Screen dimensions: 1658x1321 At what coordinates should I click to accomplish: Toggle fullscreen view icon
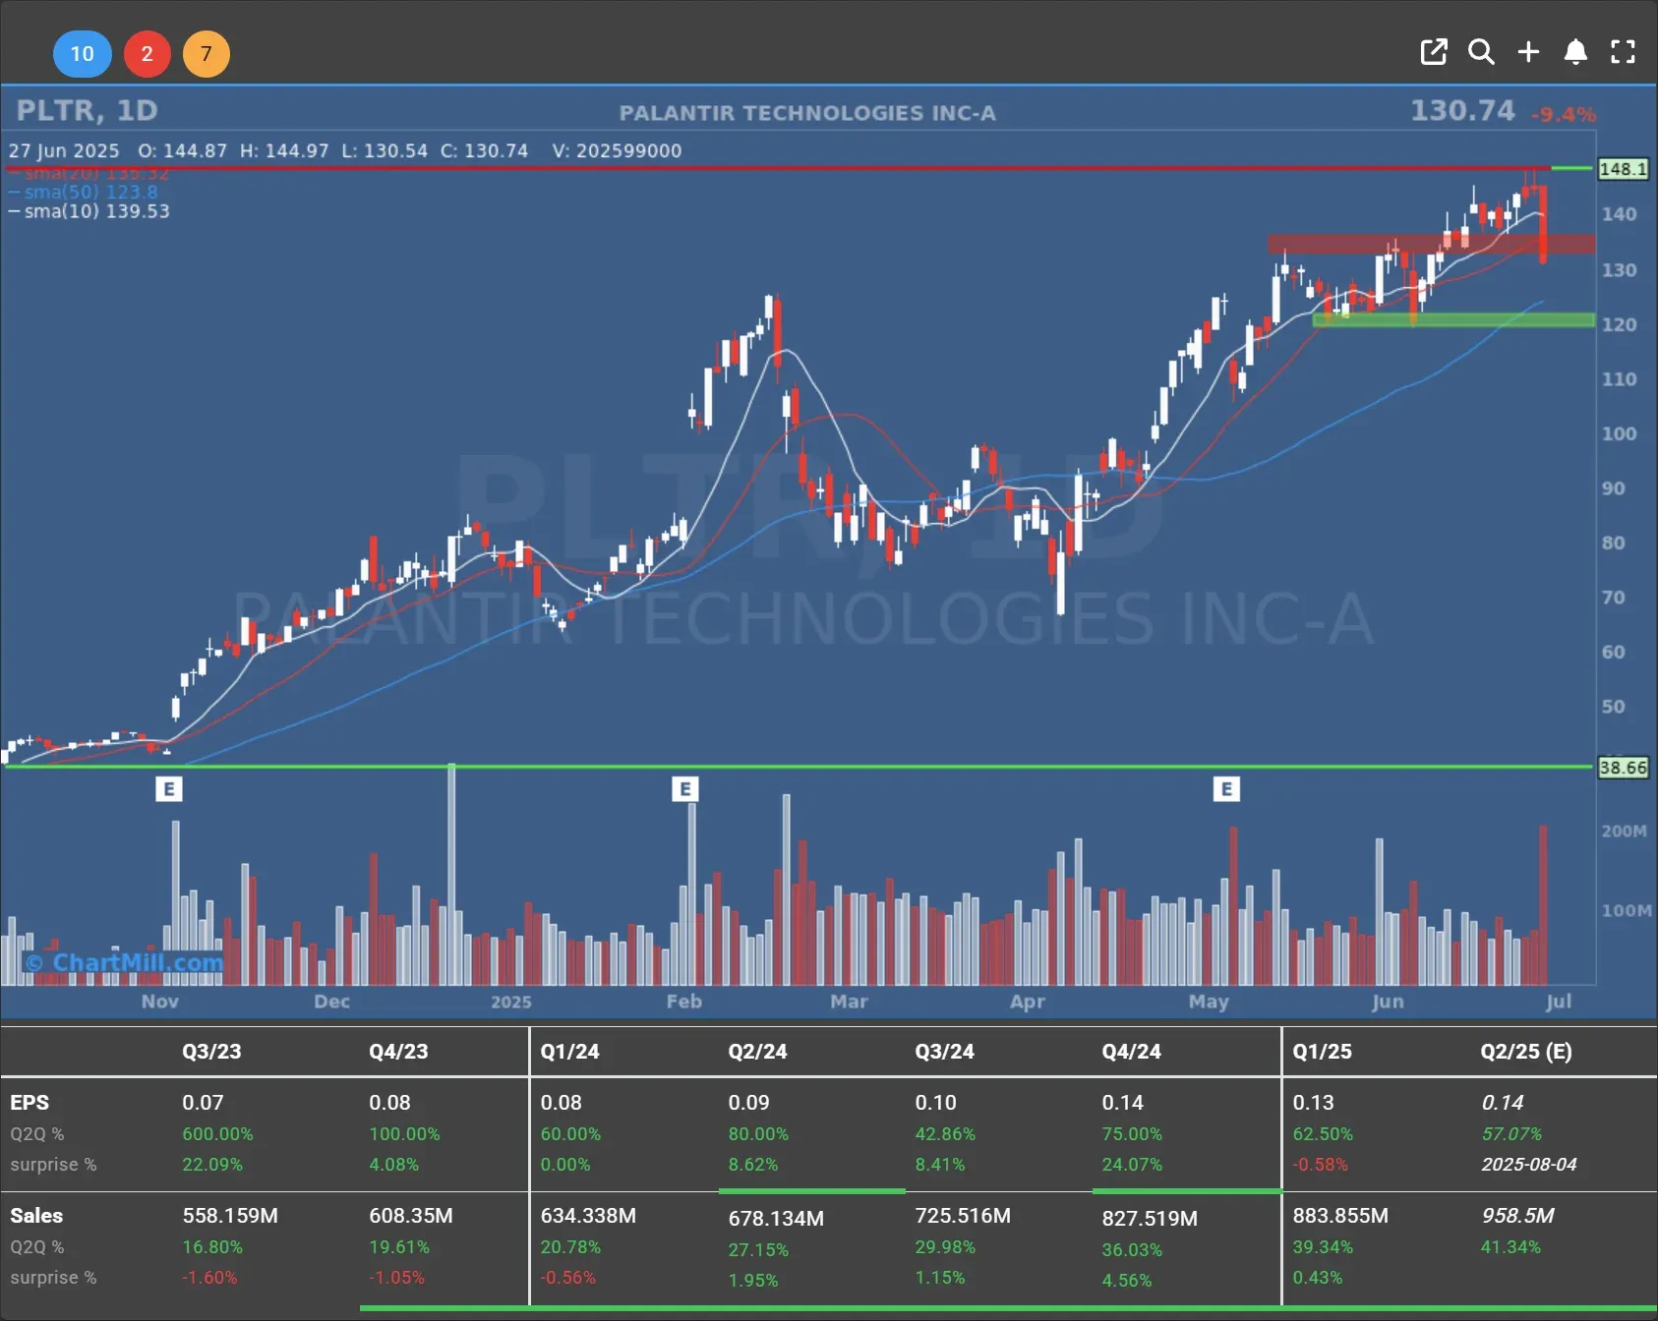pos(1623,52)
